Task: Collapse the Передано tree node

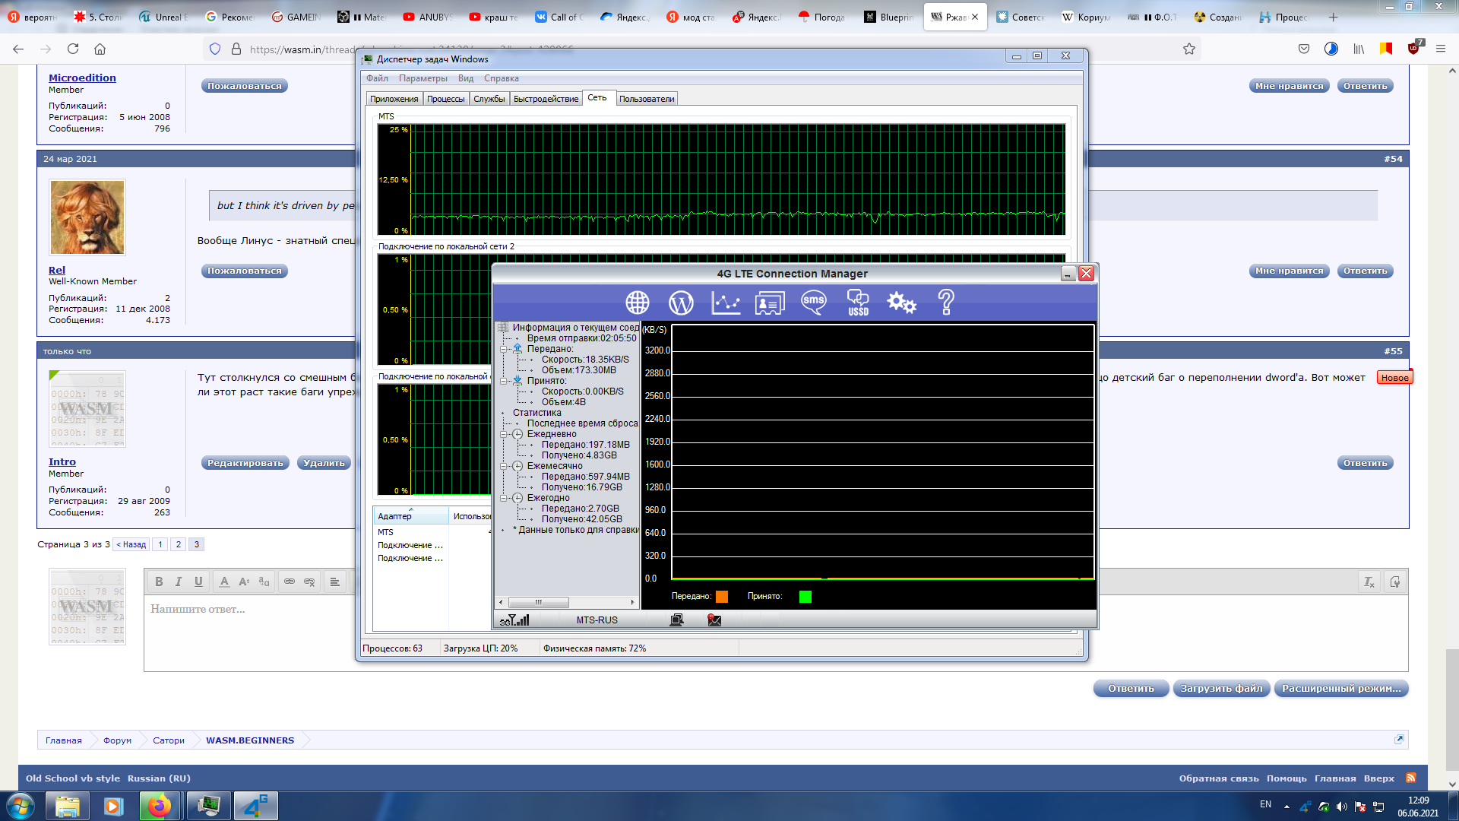Action: 503,349
